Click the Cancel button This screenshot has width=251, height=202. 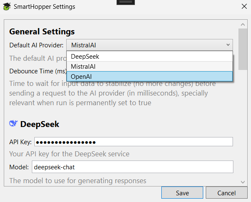pos(227,193)
